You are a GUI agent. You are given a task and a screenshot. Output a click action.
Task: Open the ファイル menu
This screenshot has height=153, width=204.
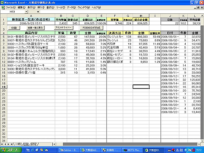pos(11,7)
